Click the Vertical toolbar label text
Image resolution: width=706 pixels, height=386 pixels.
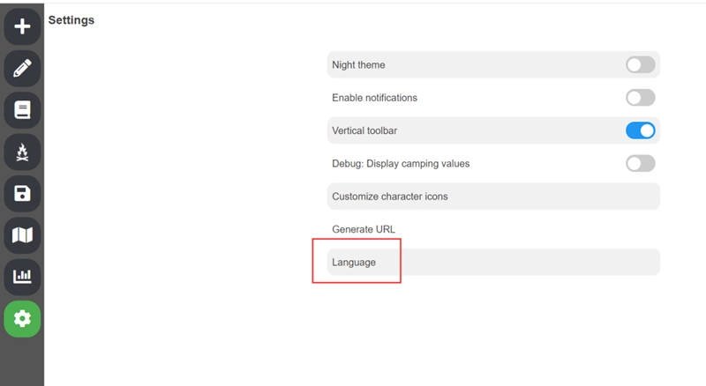[364, 130]
